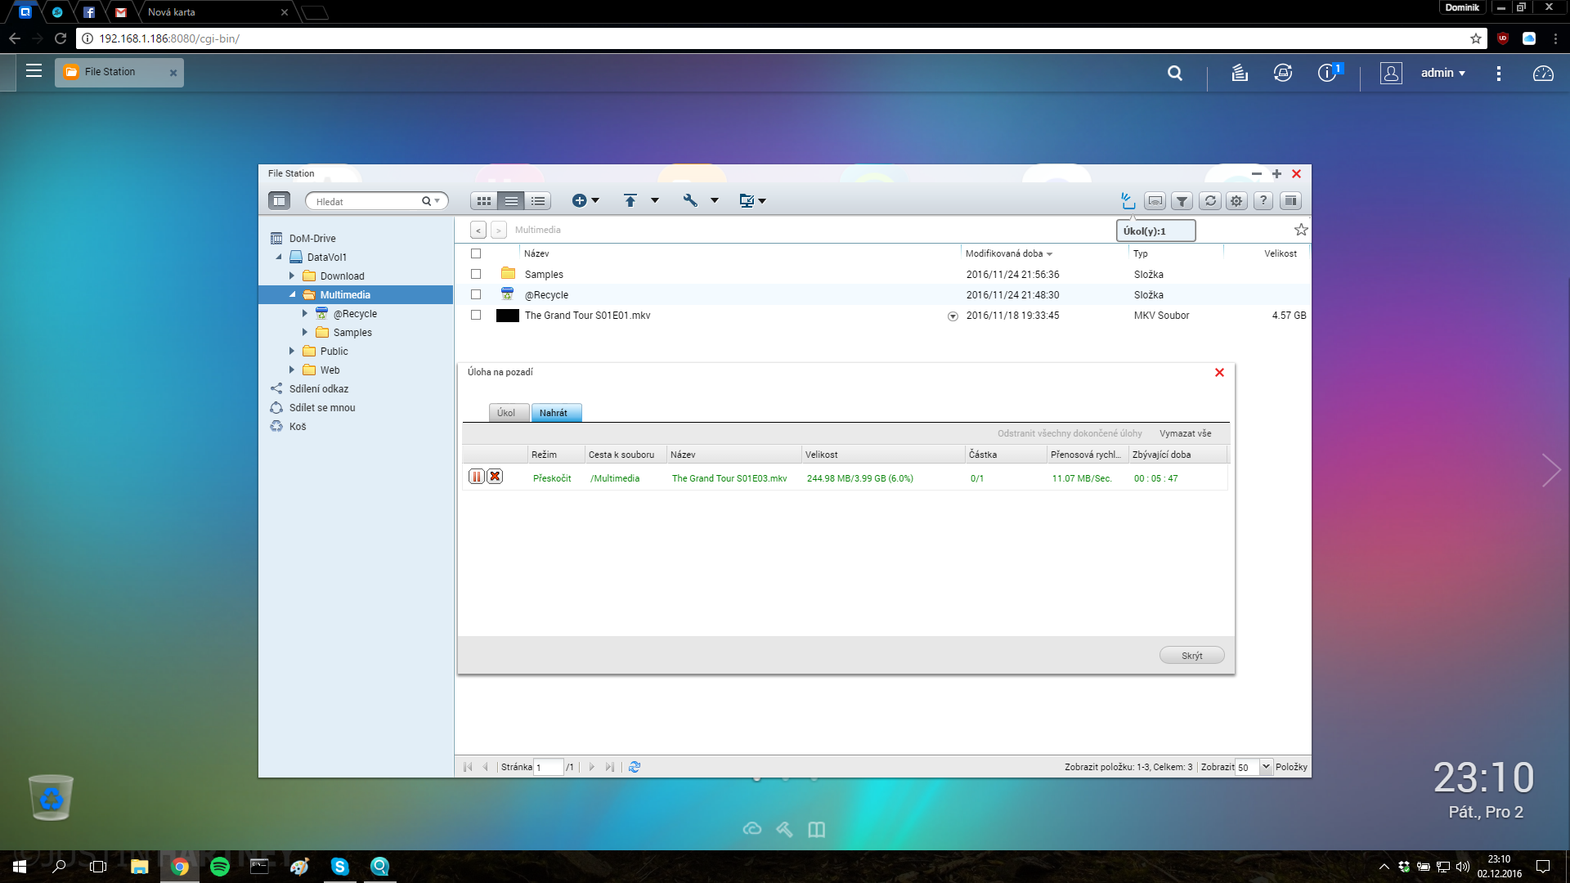1570x883 pixels.
Task: Tick checkbox for The Grand Tour S01E01.mkv
Action: [476, 316]
